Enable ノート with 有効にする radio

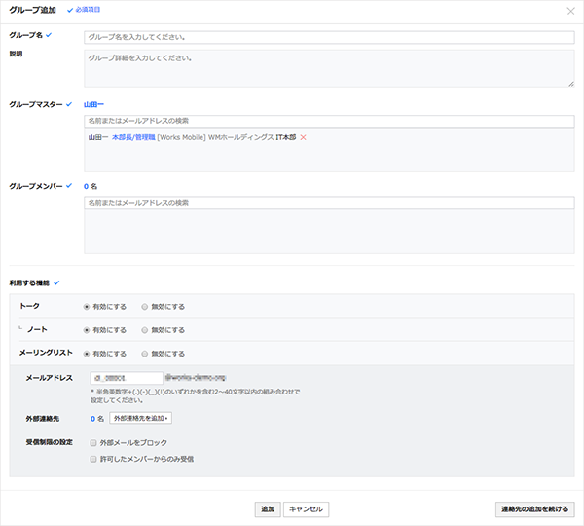click(88, 330)
